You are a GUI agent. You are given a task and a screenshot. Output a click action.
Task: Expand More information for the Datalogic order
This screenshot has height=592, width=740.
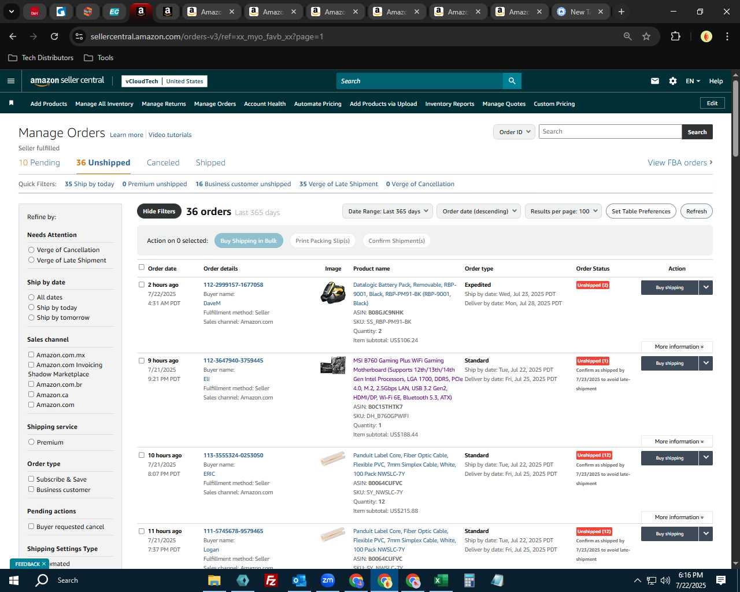click(677, 347)
